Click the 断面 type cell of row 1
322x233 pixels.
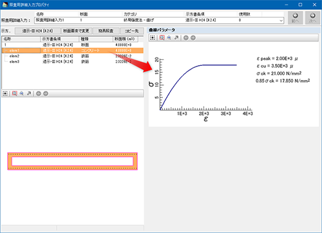pos(85,45)
